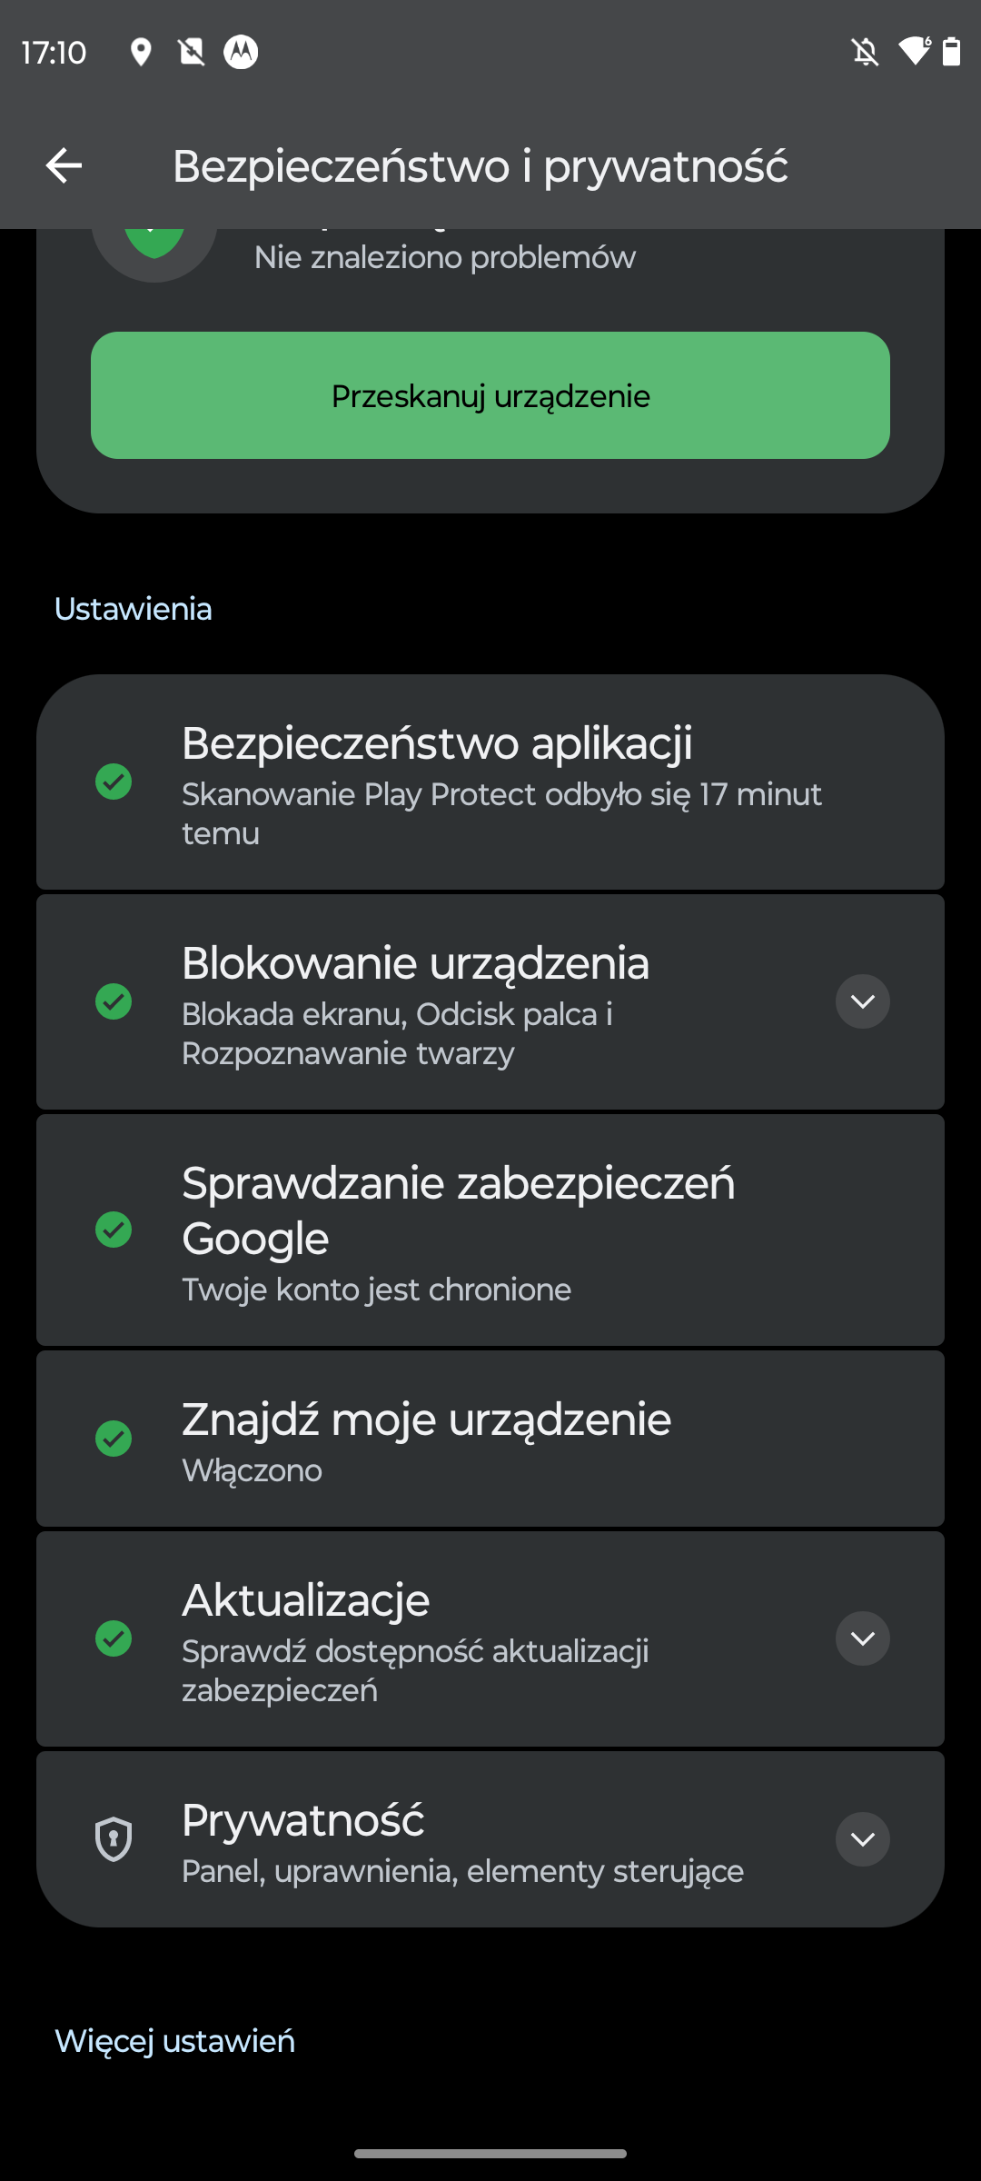Screen dimensions: 981x2181
Task: Tap the battery status icon
Action: point(951,53)
